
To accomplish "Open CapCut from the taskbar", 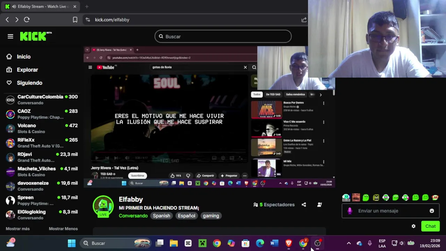I will 188,243.
